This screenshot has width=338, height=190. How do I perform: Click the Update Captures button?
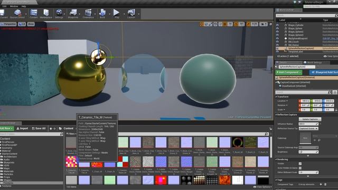coord(310,119)
